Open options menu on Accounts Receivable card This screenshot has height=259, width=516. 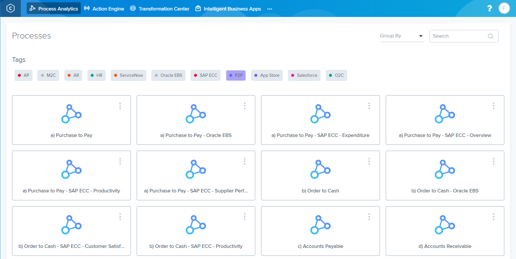point(493,217)
